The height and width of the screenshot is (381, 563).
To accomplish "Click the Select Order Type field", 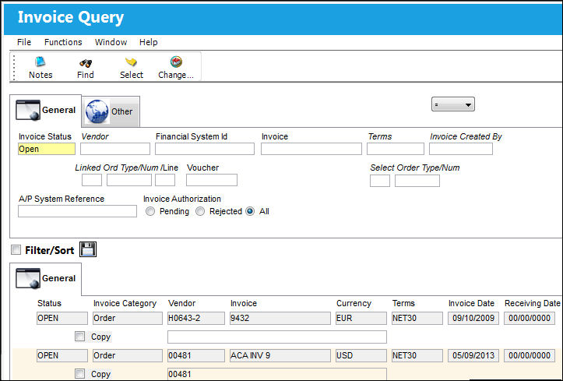I will pos(380,181).
